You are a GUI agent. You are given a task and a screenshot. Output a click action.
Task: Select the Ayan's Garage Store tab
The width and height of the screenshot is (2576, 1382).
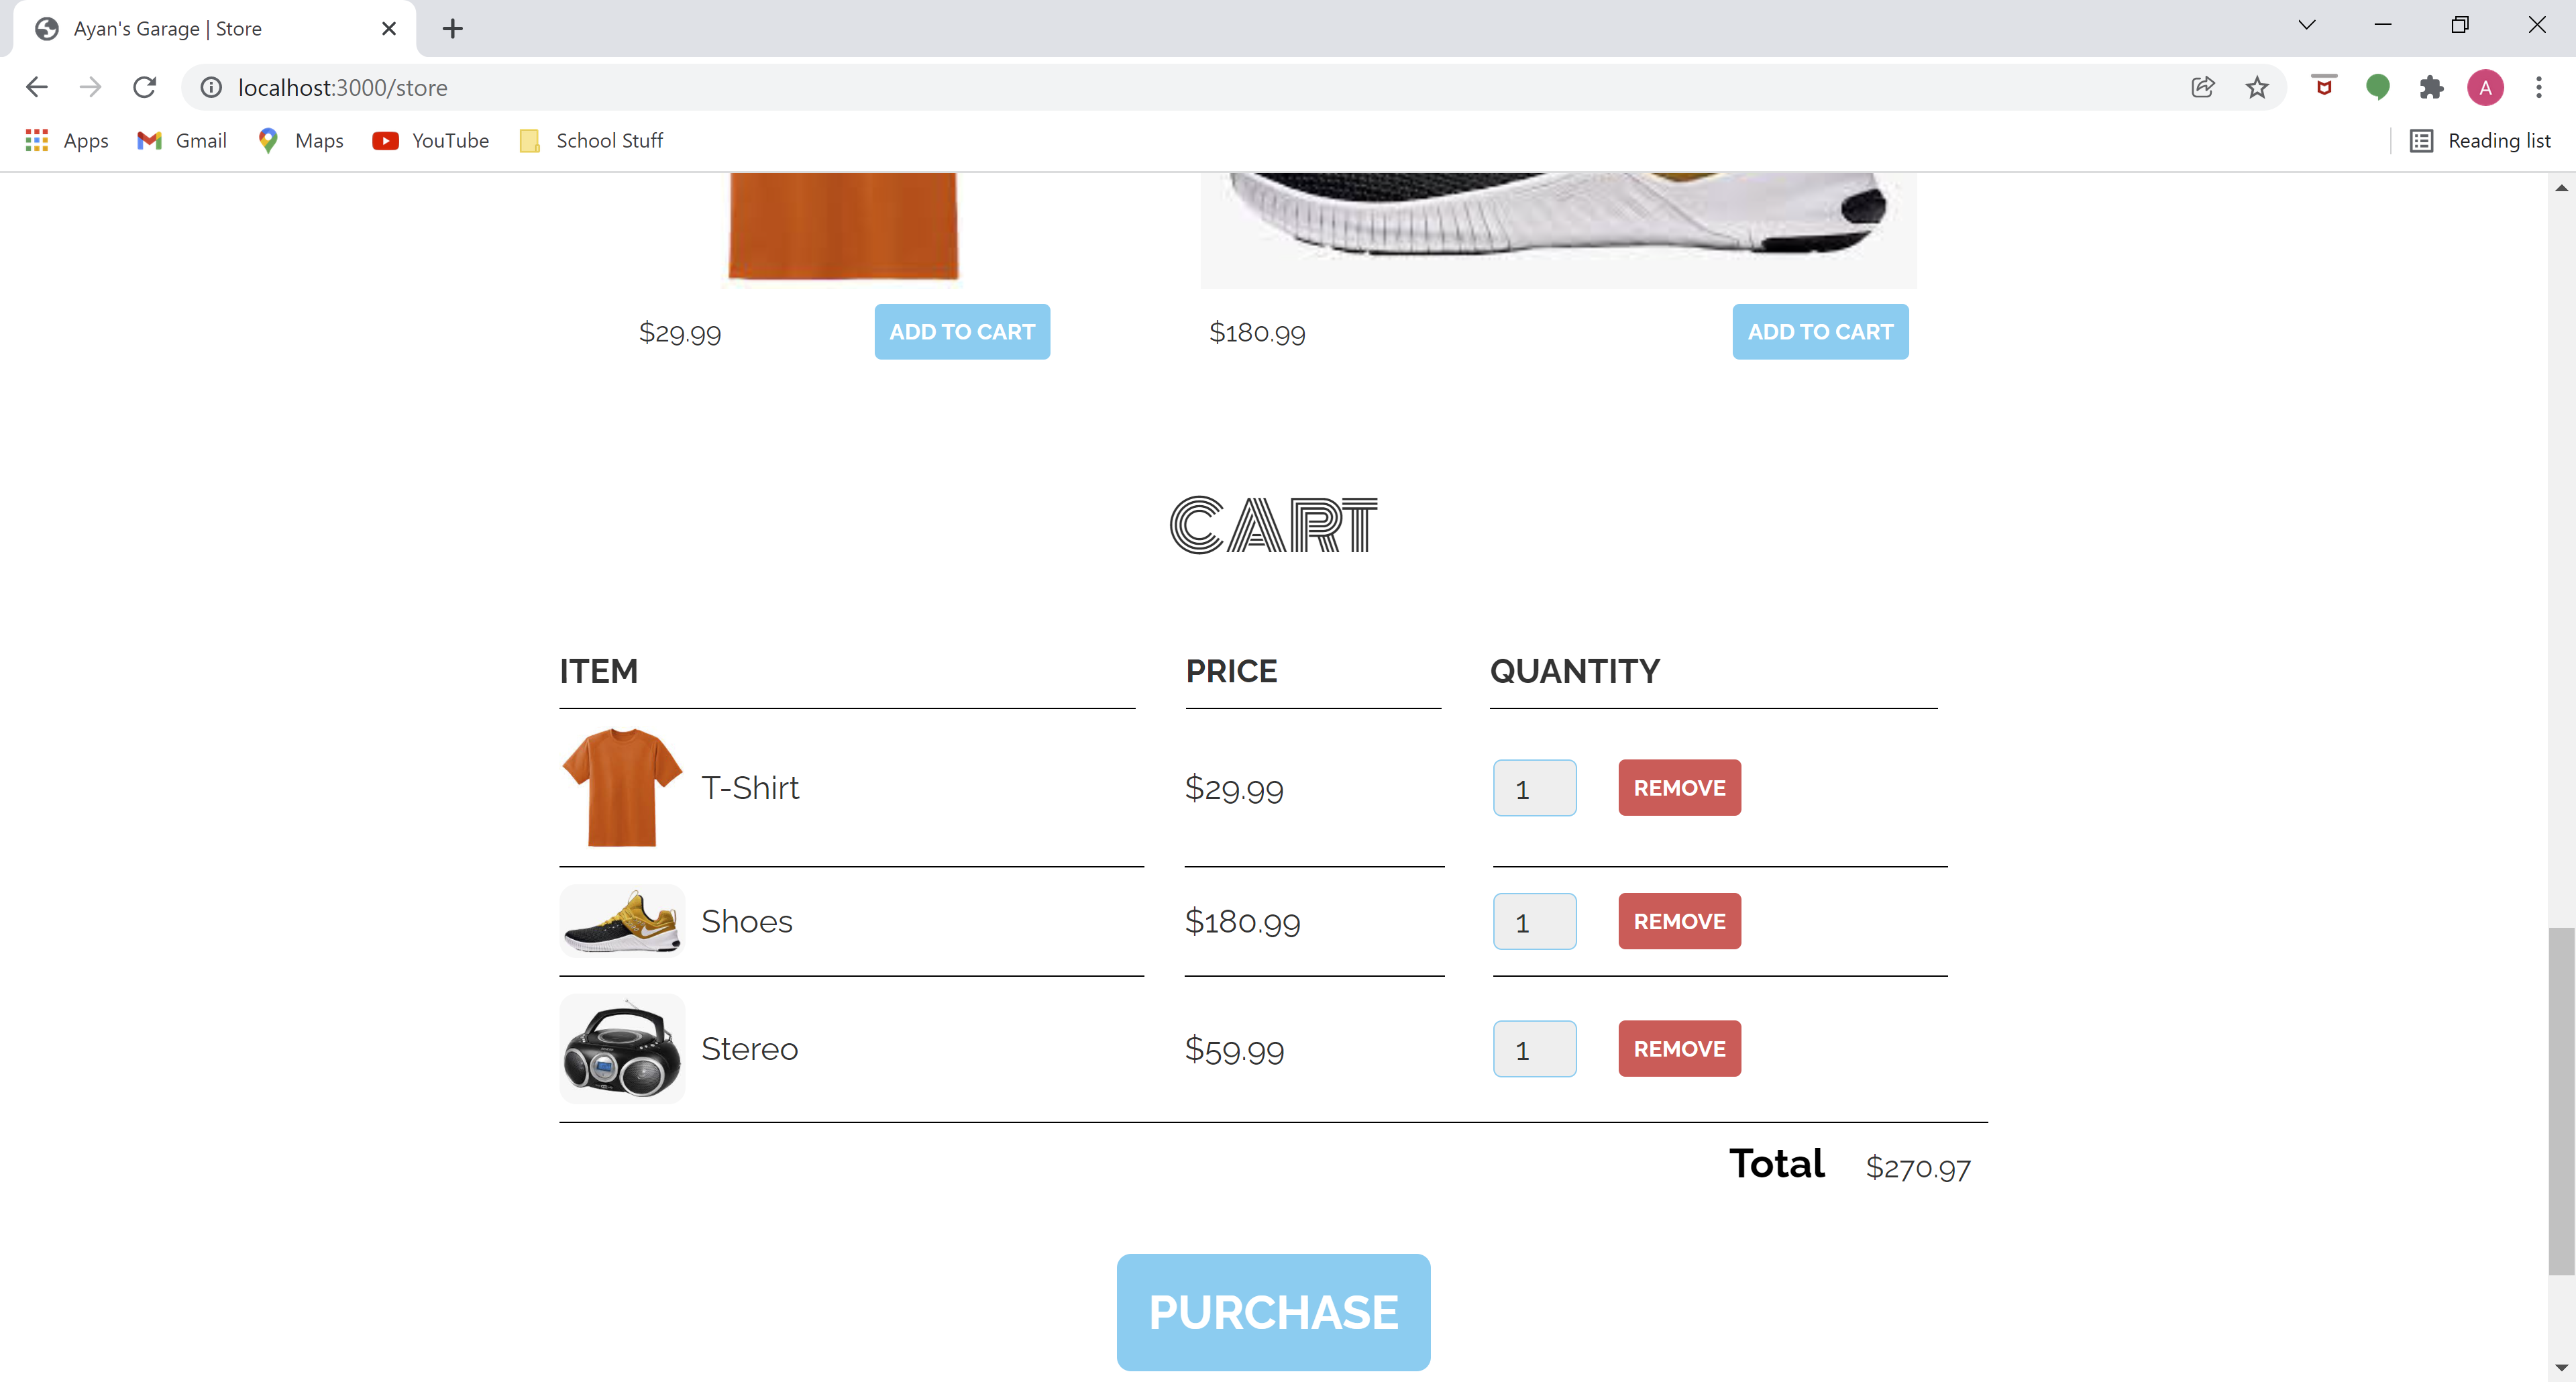pos(200,28)
